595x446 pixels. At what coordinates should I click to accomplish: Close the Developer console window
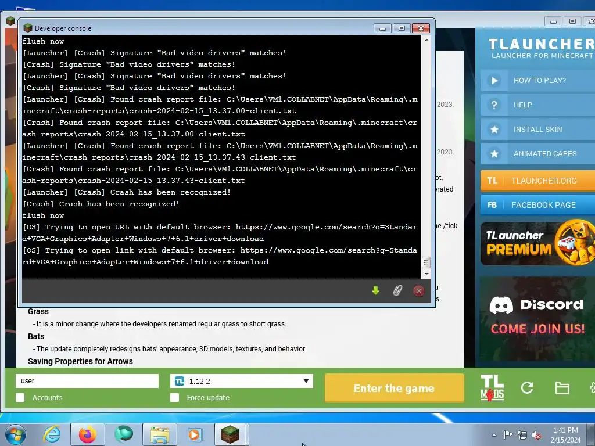[421, 28]
